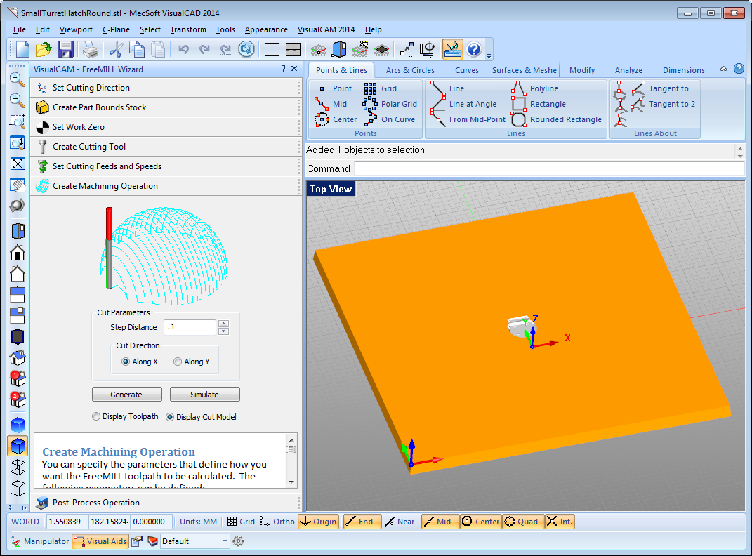
Task: Toggle Grid snap in the status bar
Action: tap(241, 522)
